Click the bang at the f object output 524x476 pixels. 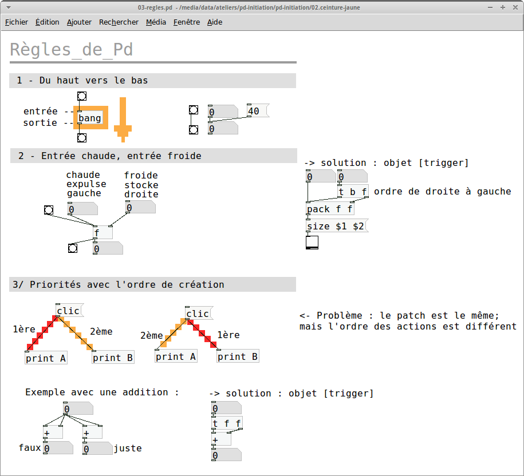pos(73,248)
